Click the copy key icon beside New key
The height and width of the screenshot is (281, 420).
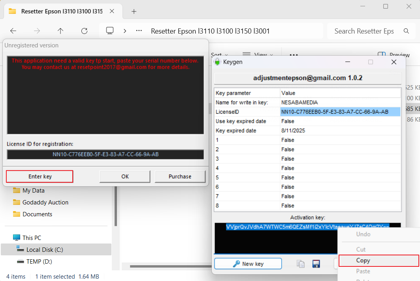click(301, 264)
